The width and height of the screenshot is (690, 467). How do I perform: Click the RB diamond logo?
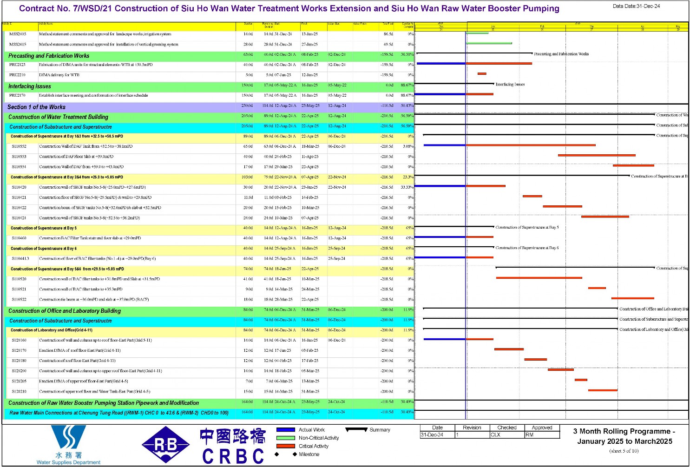[x=166, y=445]
